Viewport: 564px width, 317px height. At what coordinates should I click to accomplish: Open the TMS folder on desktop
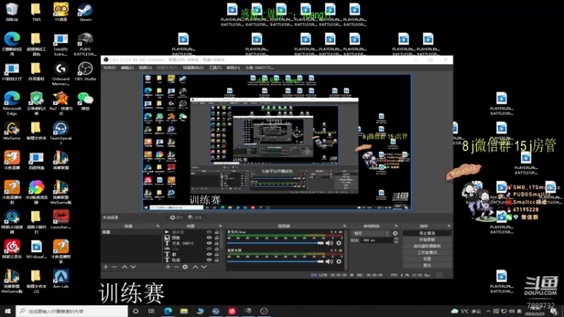[x=36, y=12]
